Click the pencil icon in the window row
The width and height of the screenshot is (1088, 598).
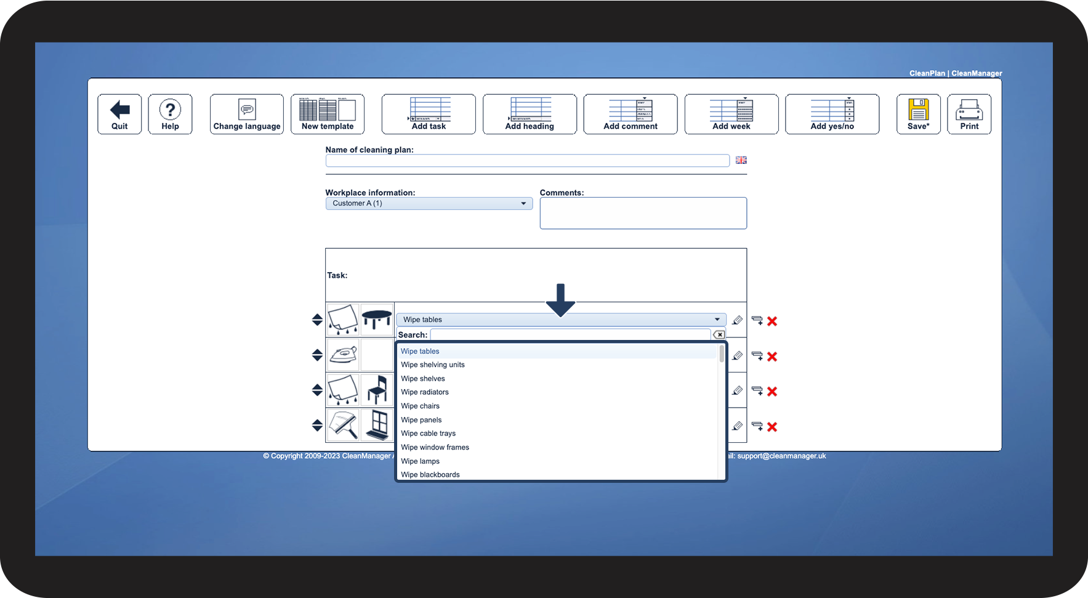738,426
